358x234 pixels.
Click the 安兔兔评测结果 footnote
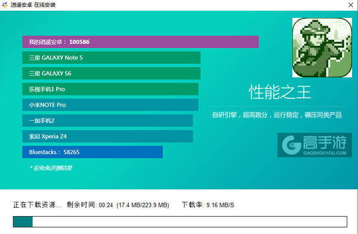point(51,168)
